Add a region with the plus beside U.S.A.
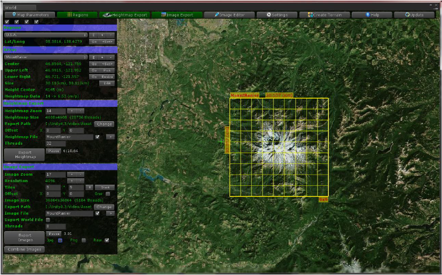Screen dimensions: 442x275 [102, 35]
